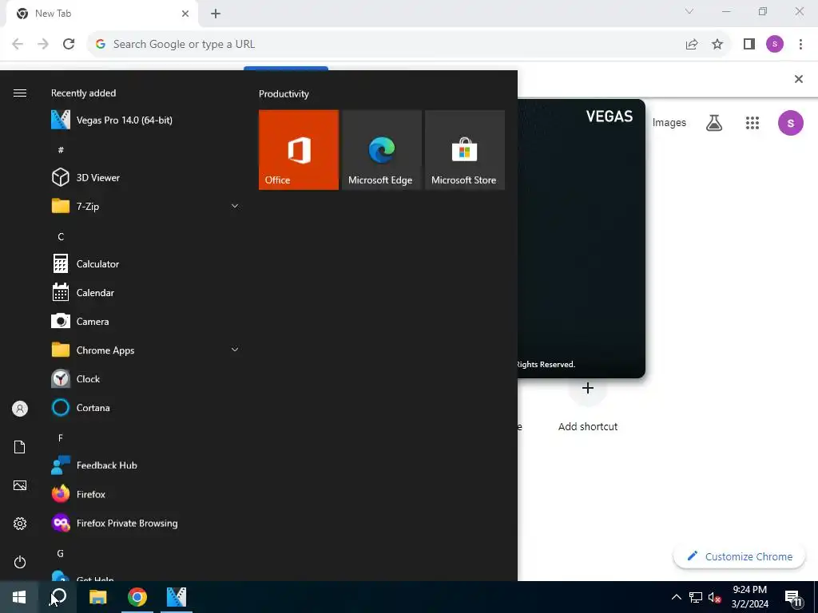This screenshot has width=818, height=613.
Task: Open the Google apps grid
Action: tap(752, 122)
